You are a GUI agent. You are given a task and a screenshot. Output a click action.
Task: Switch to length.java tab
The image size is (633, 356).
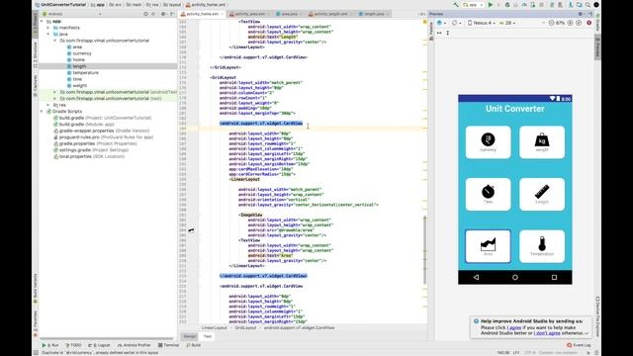click(374, 14)
